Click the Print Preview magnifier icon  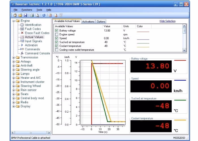37,15
